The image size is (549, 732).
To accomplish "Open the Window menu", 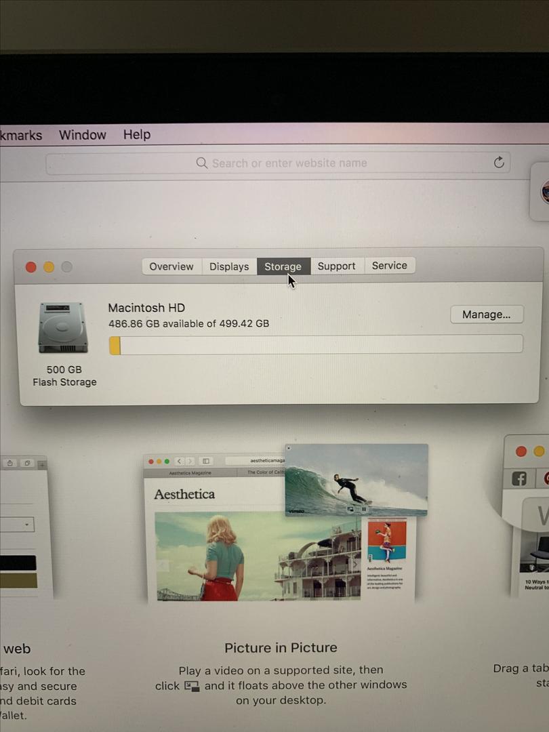I will tap(82, 135).
